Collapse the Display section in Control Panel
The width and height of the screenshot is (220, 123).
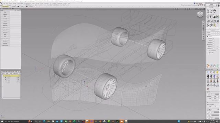pos(208,37)
